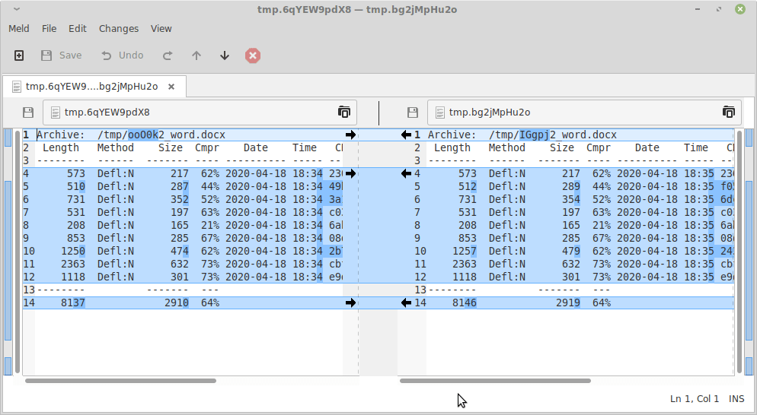
Task: Open file chooser for tmp.6qYEW9pdX8
Action: [x=200, y=112]
